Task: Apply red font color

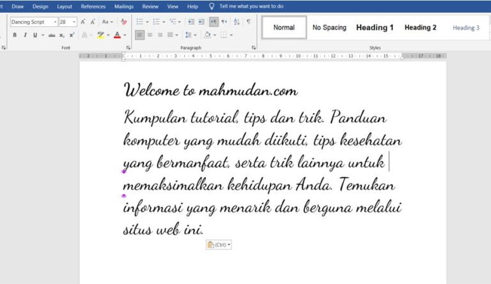Action: 117,35
